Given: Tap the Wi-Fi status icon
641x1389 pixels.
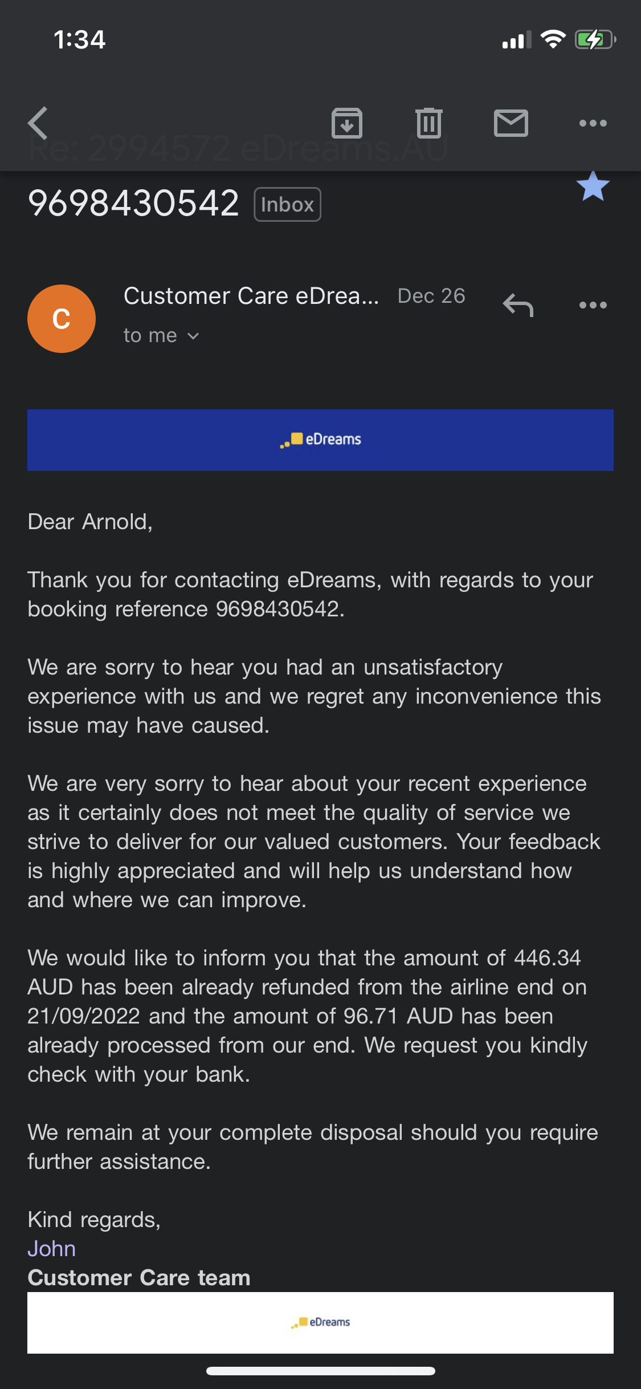Looking at the screenshot, I should tap(553, 39).
